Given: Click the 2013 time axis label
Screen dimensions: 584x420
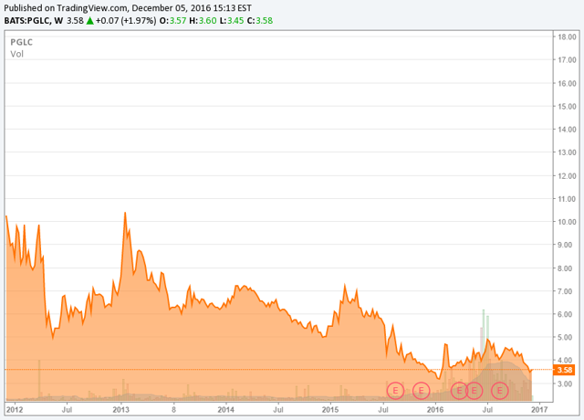Looking at the screenshot, I should coord(120,410).
